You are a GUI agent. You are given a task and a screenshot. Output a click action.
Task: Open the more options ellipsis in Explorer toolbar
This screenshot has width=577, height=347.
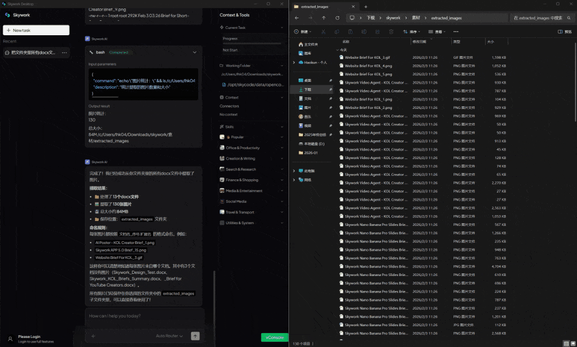(x=456, y=31)
